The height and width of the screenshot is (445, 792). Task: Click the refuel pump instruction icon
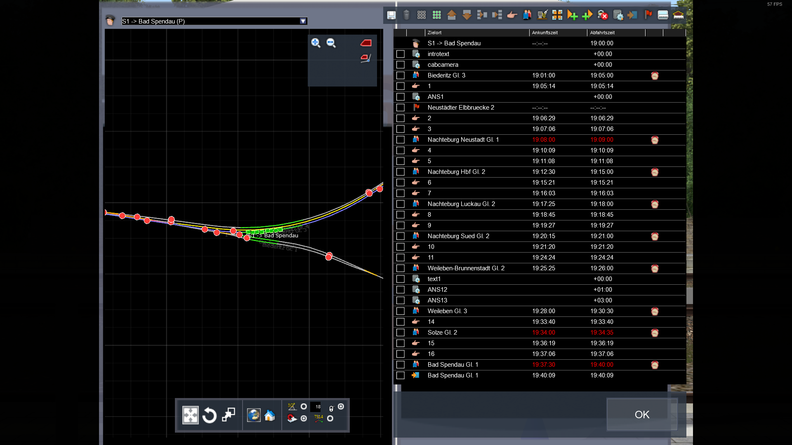[x=542, y=15]
